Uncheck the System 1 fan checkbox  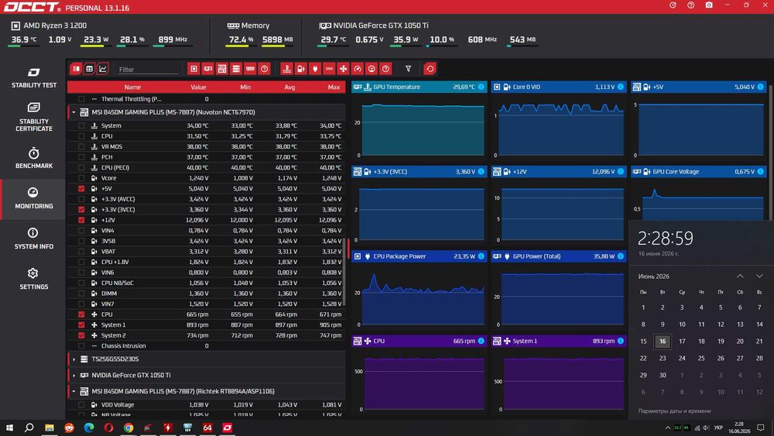pyautogui.click(x=81, y=325)
